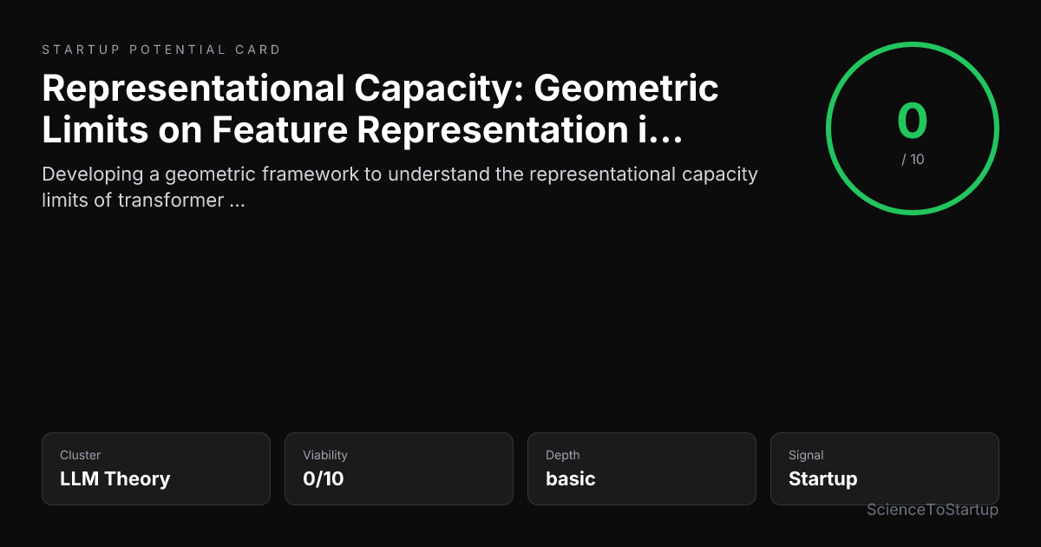Screen dimensions: 1041x547
Task: Click the 'LLM Theory' cluster value
Action: pos(115,478)
